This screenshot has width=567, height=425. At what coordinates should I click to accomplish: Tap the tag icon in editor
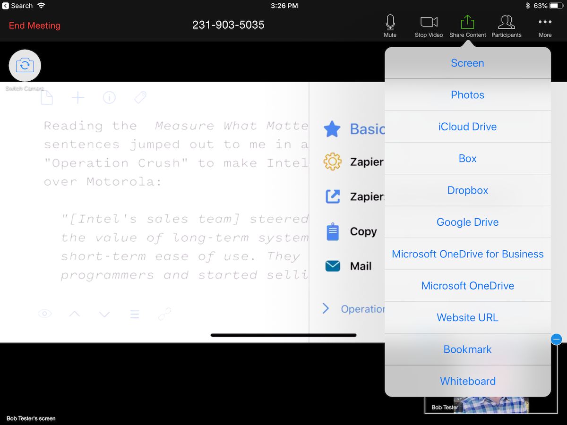pos(140,98)
